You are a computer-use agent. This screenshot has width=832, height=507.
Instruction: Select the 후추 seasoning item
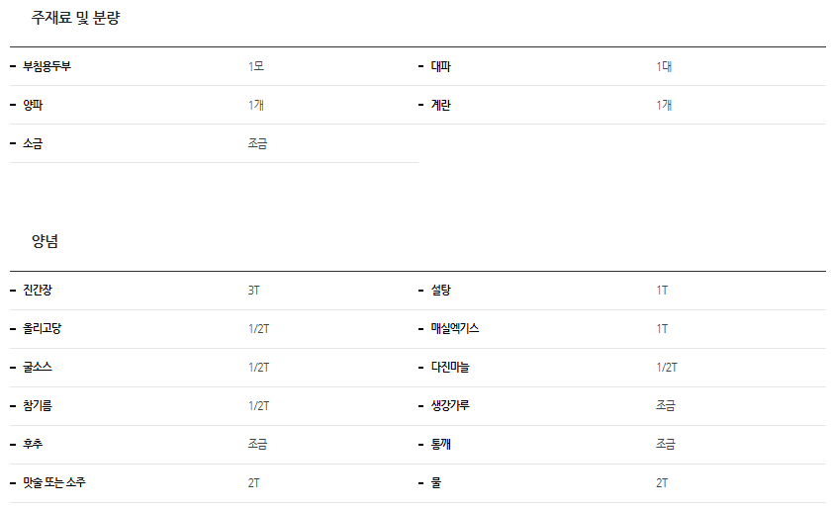33,445
